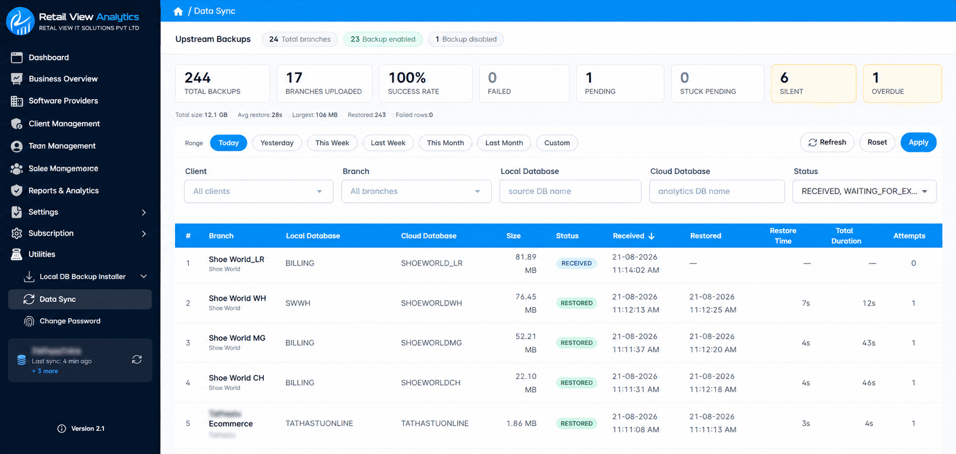Click the Shoe World CH branch name
Image resolution: width=956 pixels, height=454 pixels.
(x=237, y=378)
